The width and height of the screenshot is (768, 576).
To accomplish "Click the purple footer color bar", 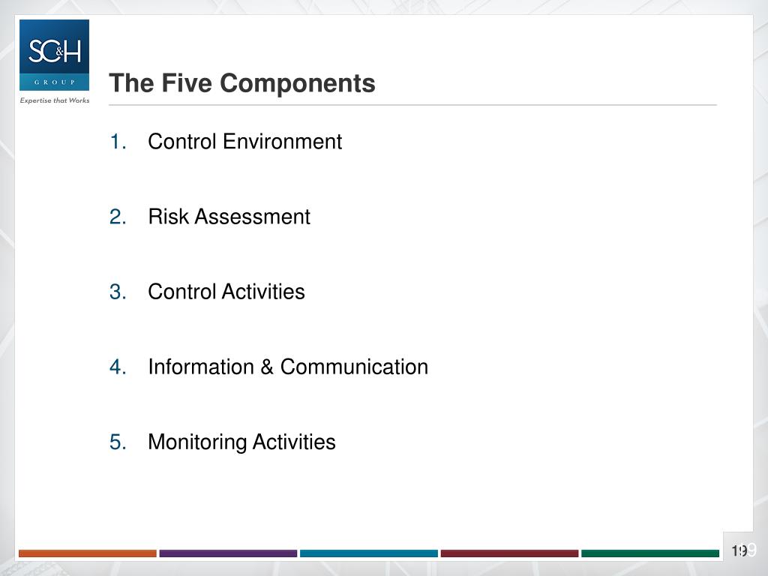I will [x=228, y=553].
